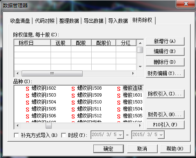The height and width of the screenshot is (158, 196).
Task: Select 螺纹钢1506 in the list
Action: coord(44,116)
